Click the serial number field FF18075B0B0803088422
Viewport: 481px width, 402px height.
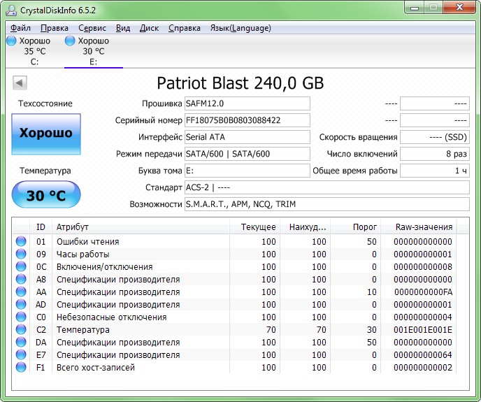point(247,120)
